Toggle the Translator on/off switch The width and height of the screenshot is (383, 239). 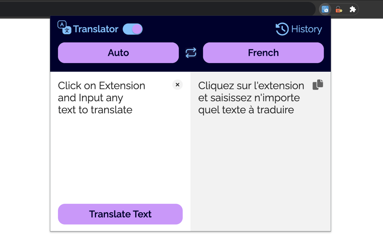click(133, 29)
